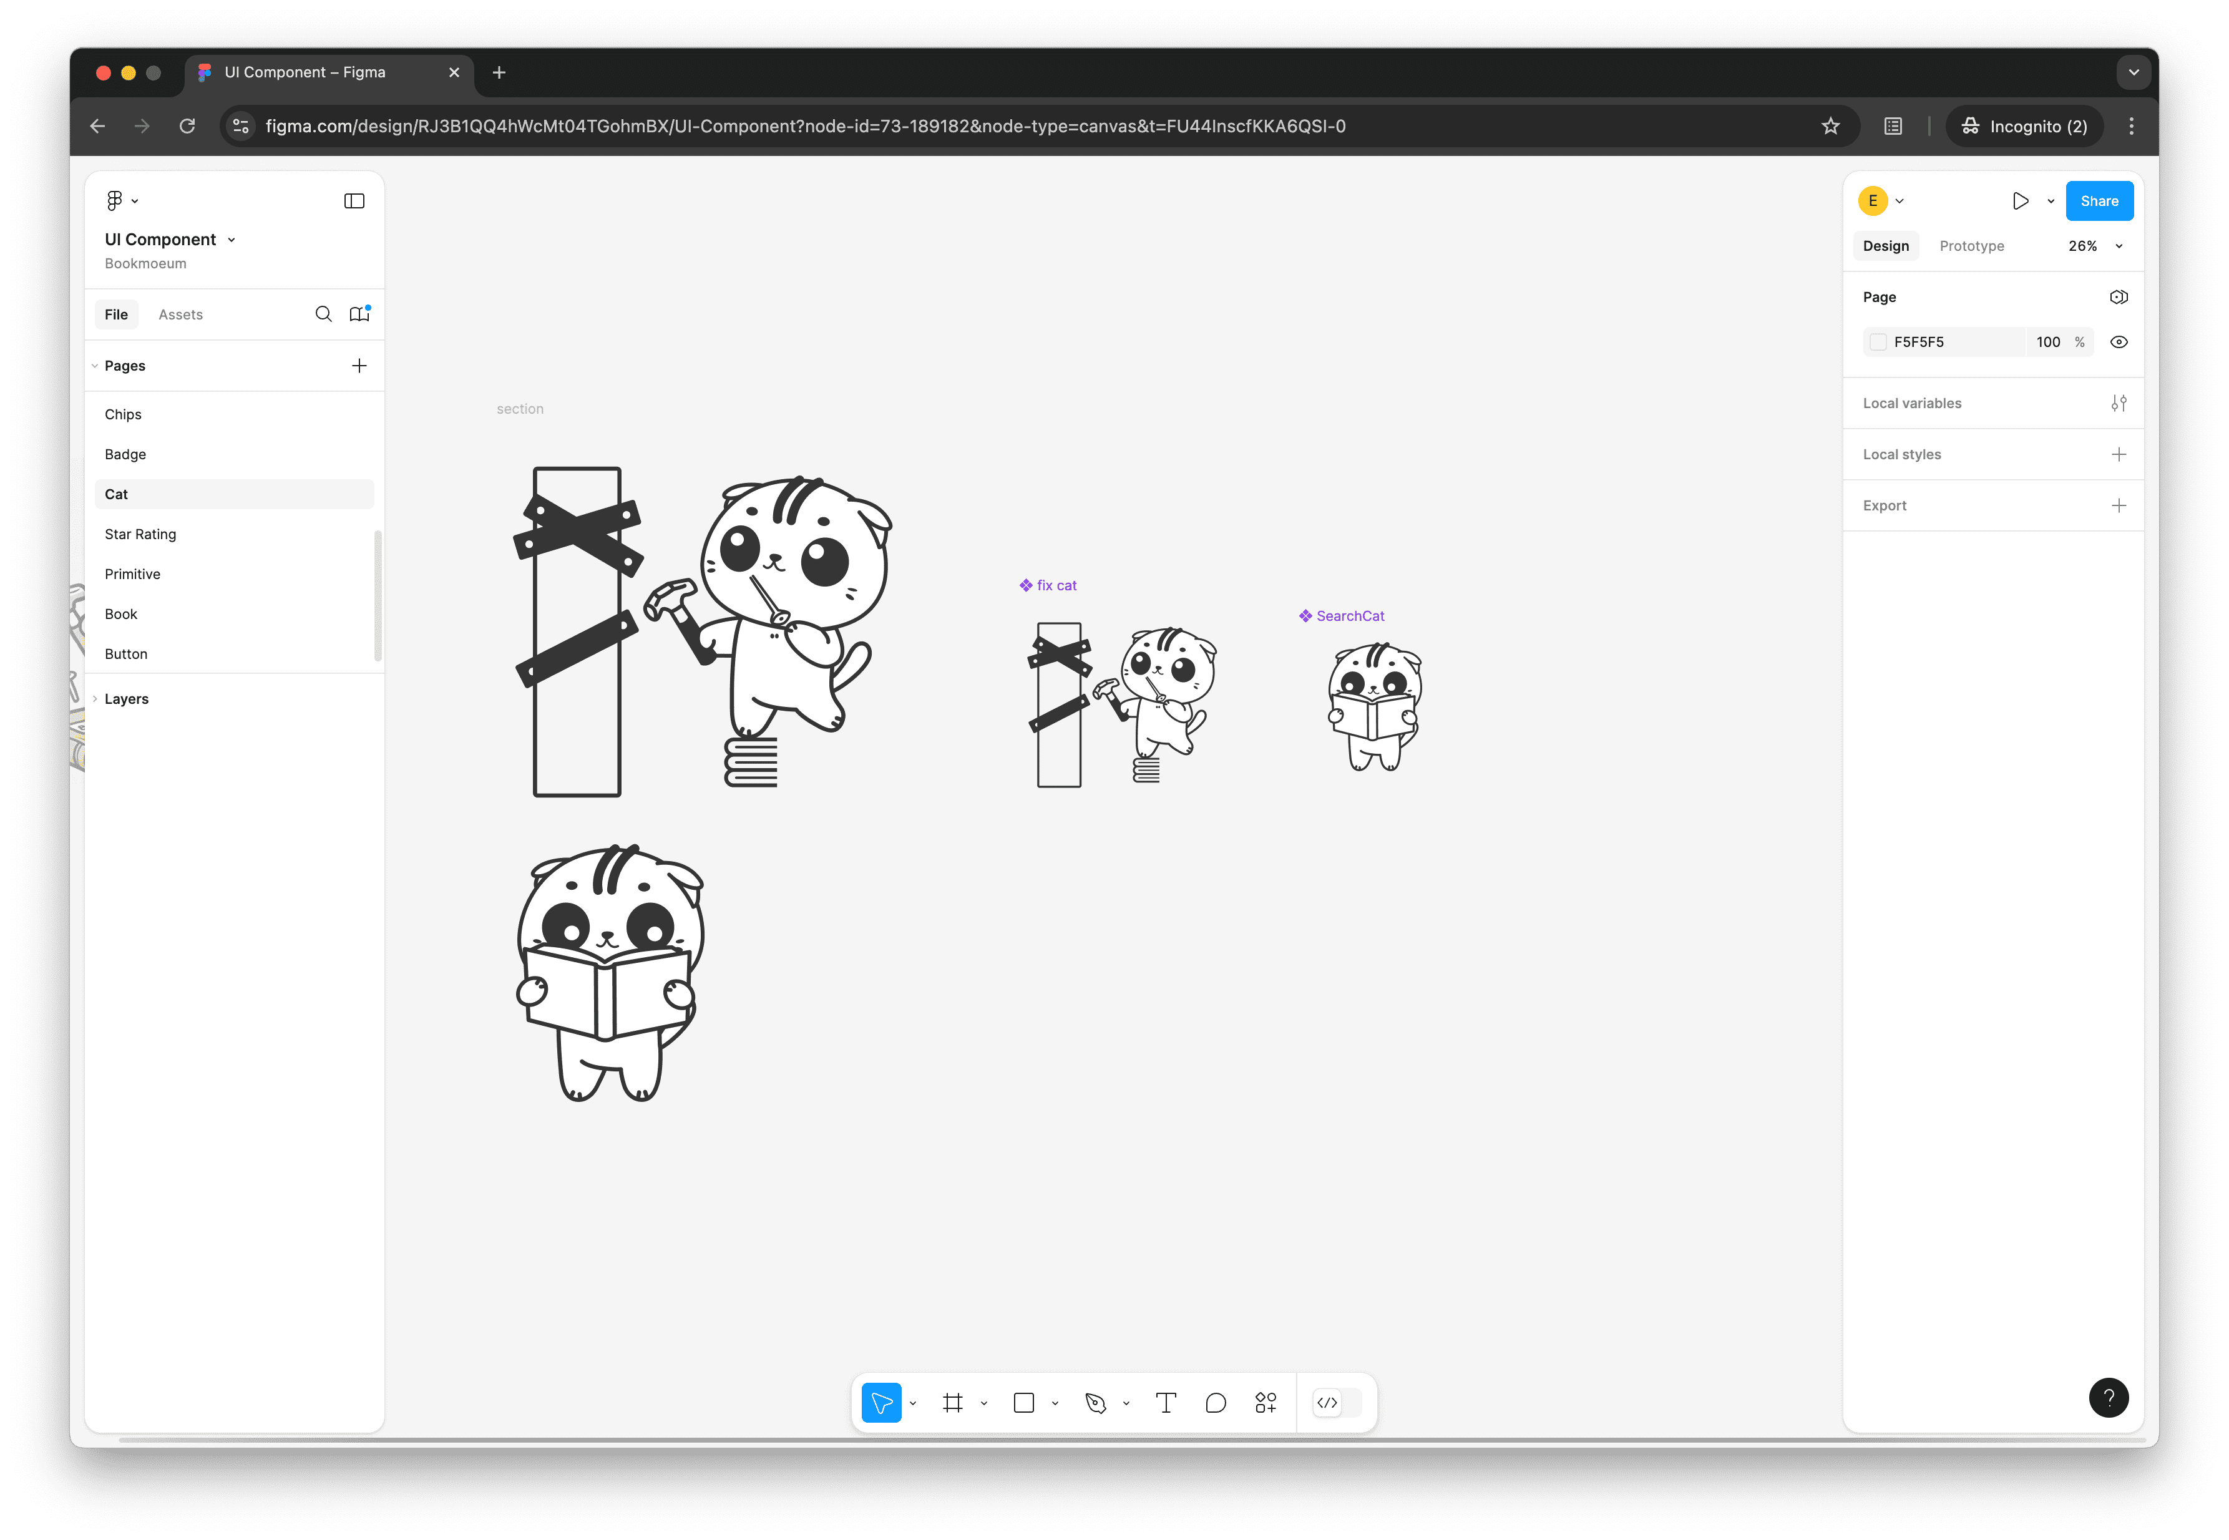Open the Figma main menu icon
Screen dimensions: 2229x1540
coord(122,201)
